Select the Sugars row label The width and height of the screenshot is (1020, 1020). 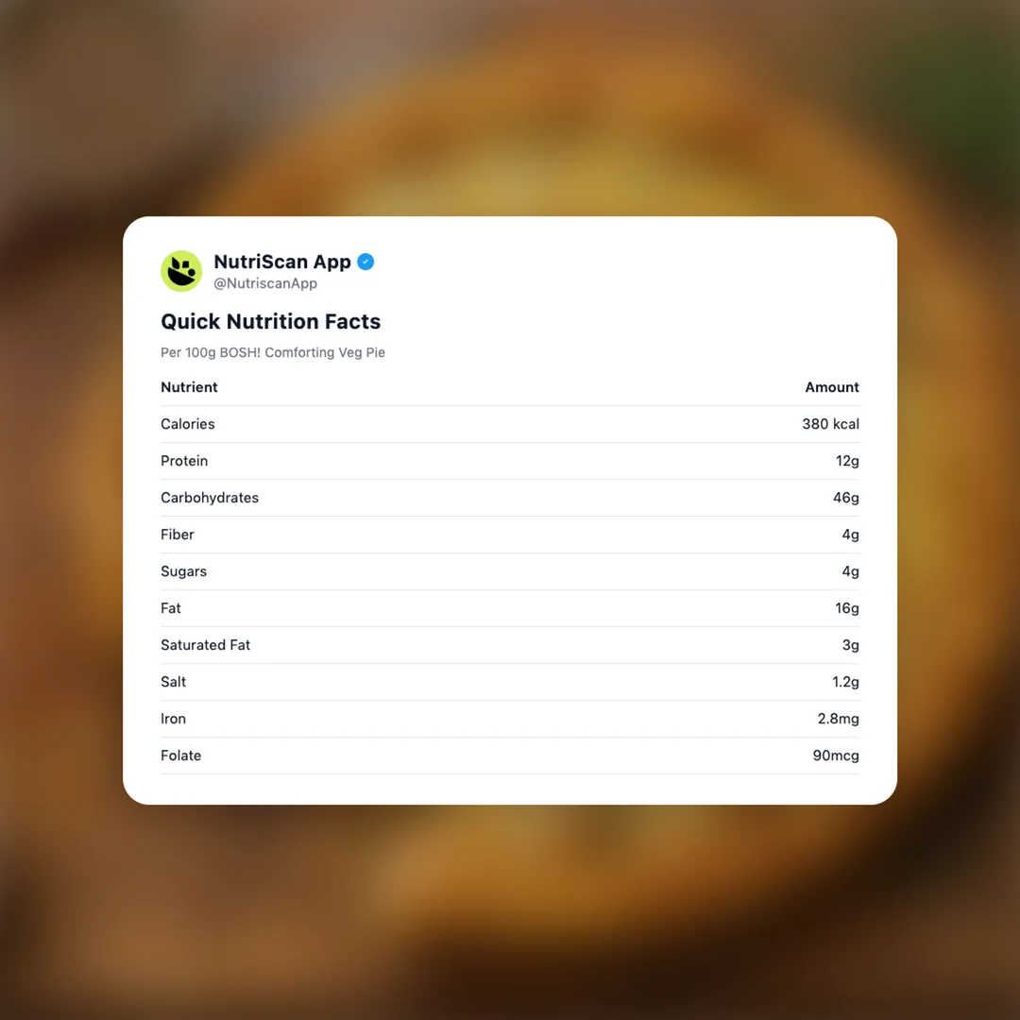tap(183, 571)
